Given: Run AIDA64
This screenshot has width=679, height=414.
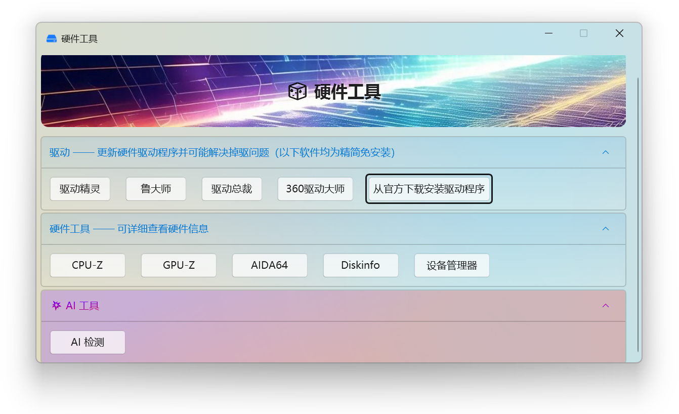Looking at the screenshot, I should 270,265.
